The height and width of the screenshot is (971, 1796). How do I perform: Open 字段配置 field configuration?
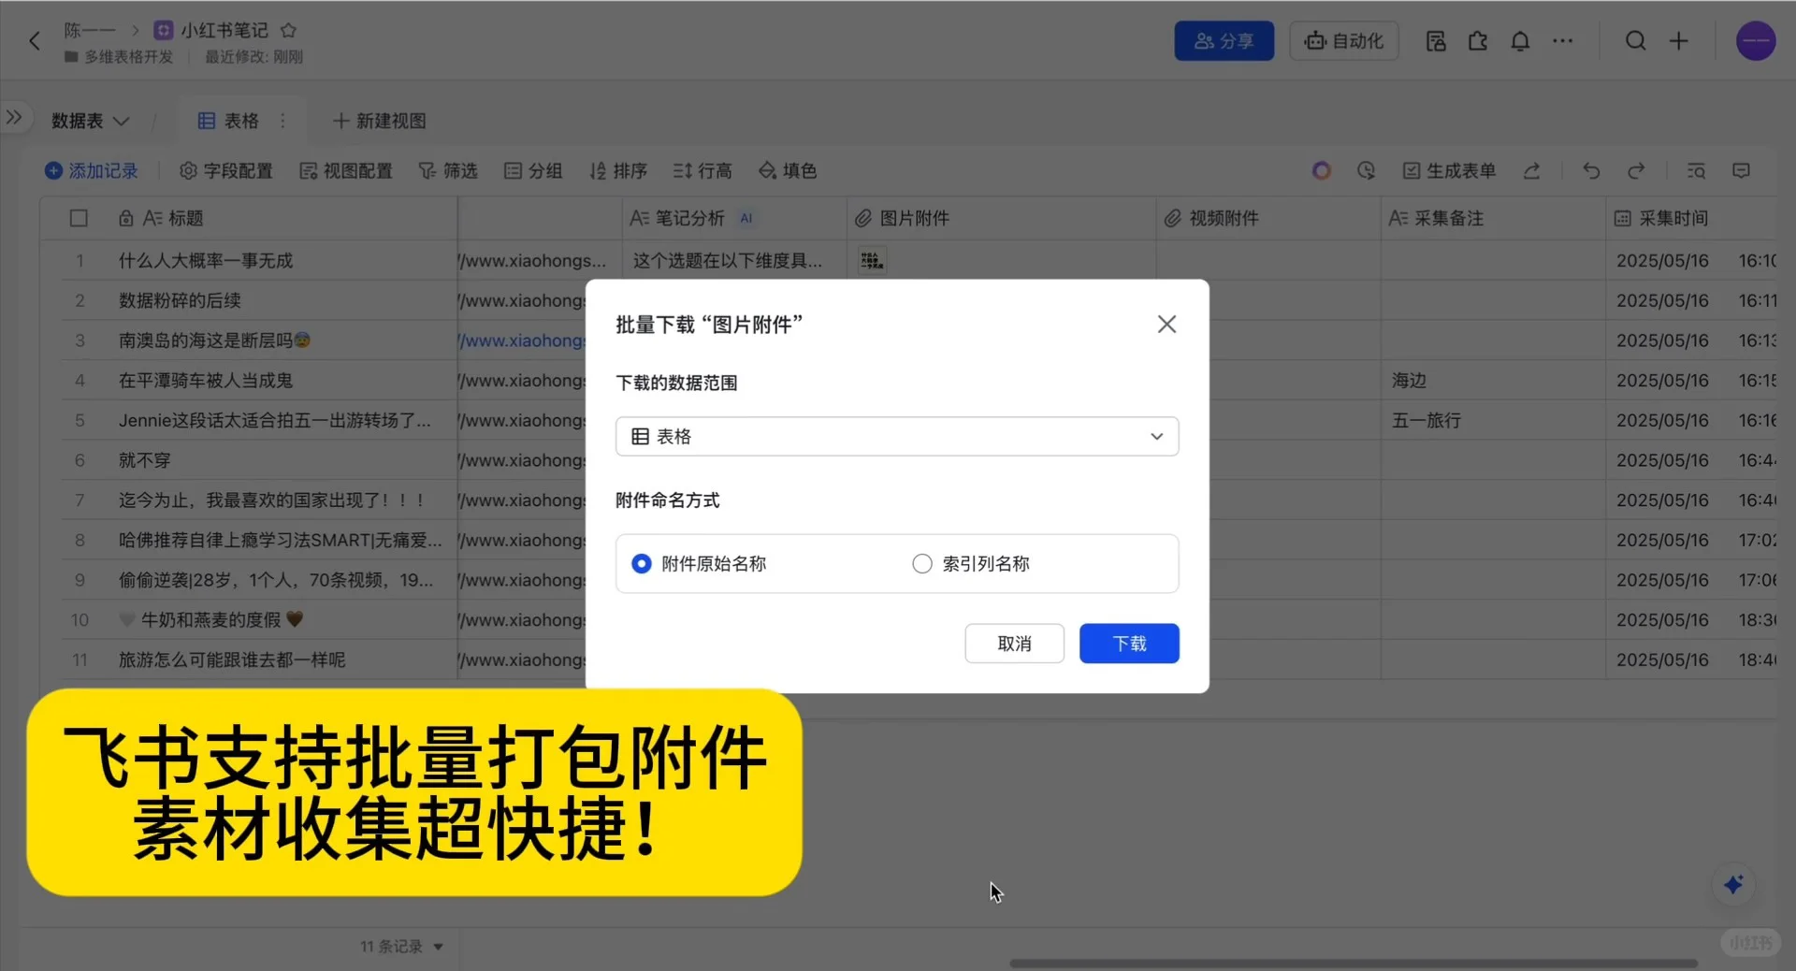tap(225, 171)
